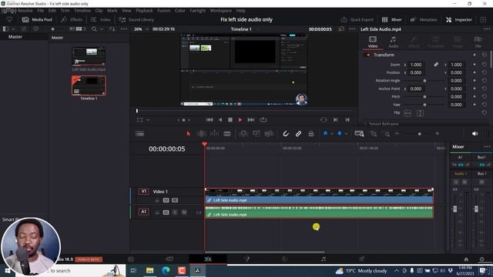Select the Left Side Audio.mp4 media thumbnail
This screenshot has height=277, width=493.
89,56
